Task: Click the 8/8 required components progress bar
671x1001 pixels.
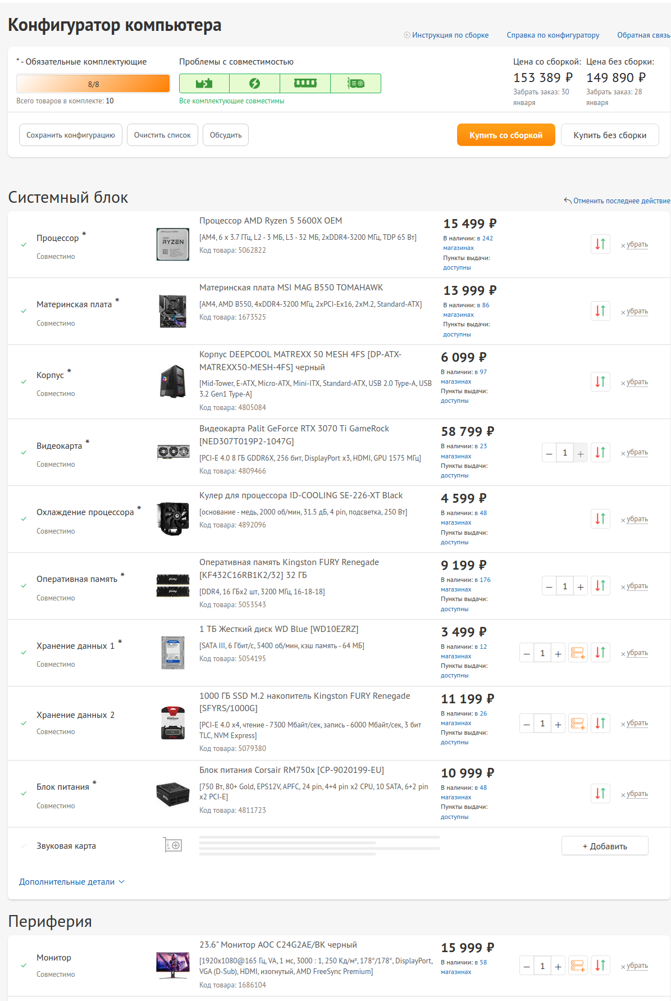Action: tap(93, 84)
